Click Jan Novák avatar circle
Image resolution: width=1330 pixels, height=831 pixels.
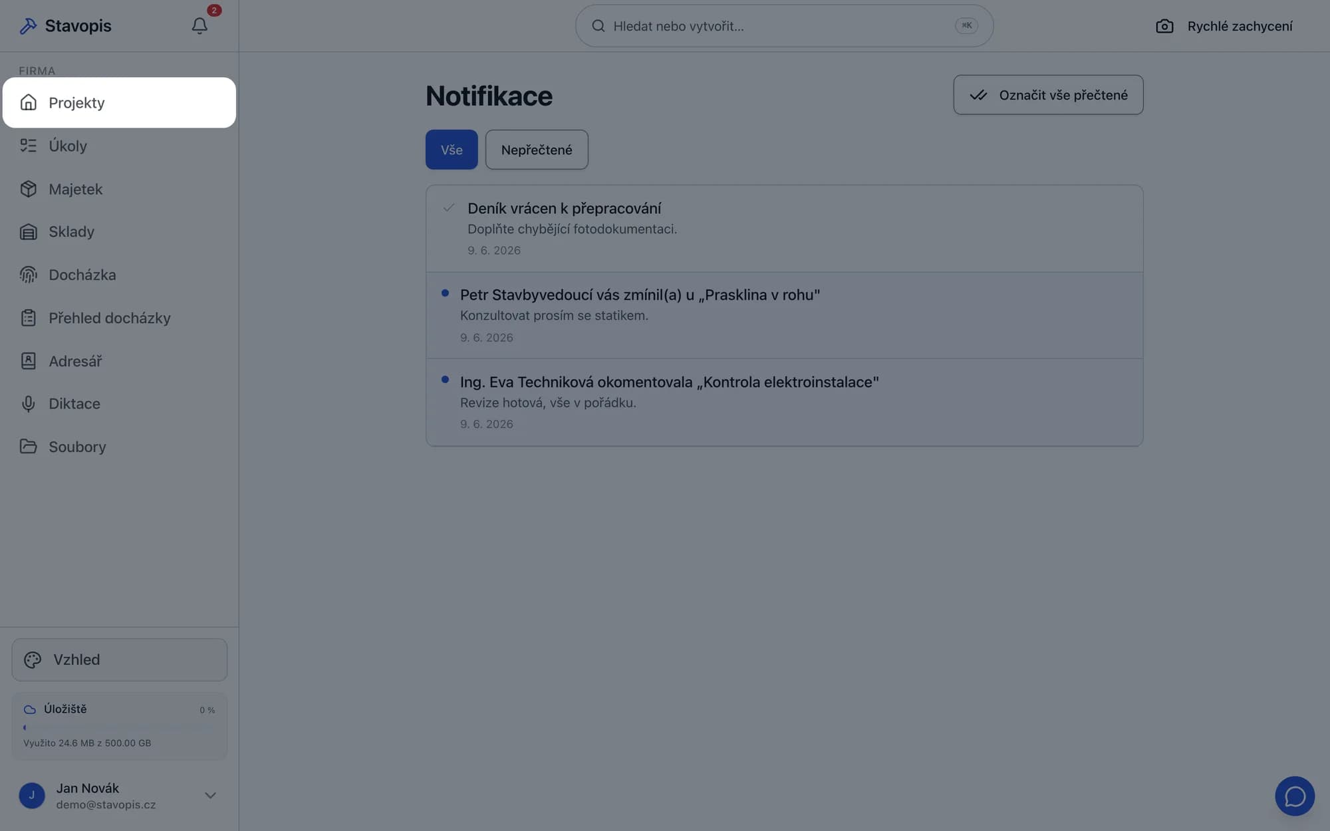(32, 796)
